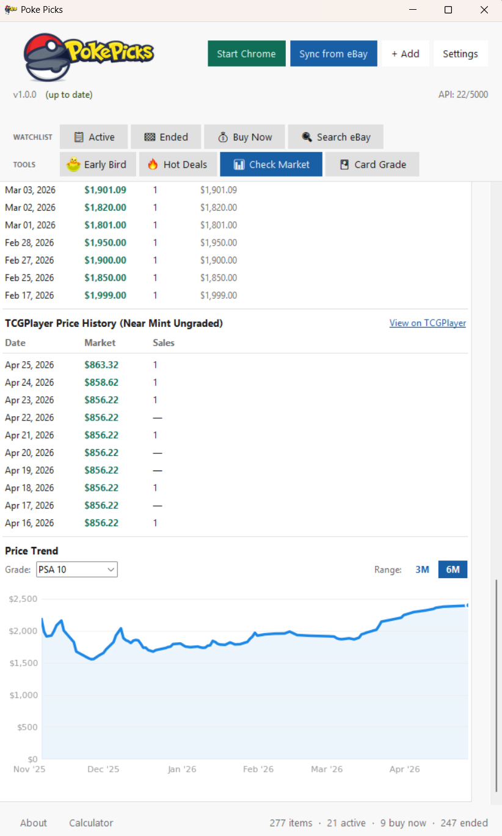The height and width of the screenshot is (836, 502).
Task: Click the 247 ended status text
Action: pos(464,823)
